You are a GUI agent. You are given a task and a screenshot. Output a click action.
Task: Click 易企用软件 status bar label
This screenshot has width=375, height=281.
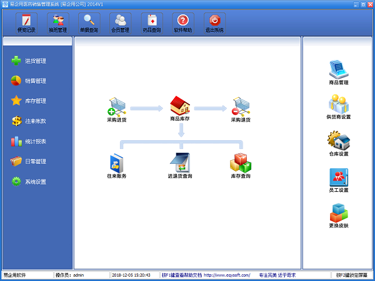(x=14, y=275)
